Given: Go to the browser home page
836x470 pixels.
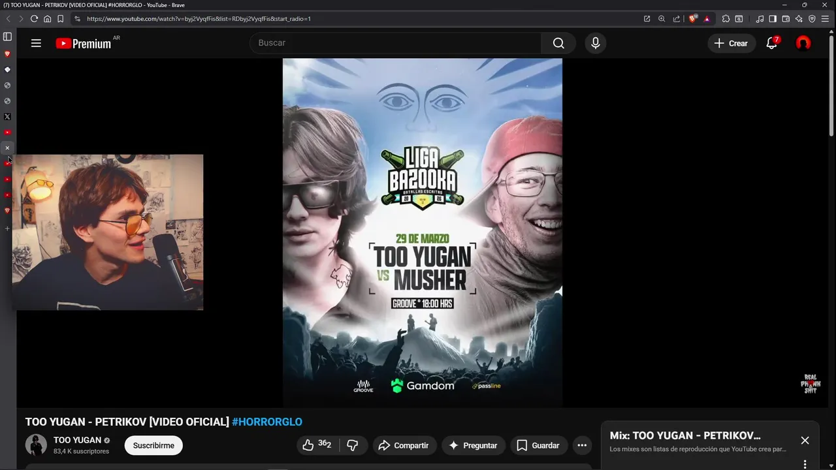Looking at the screenshot, I should click(47, 19).
